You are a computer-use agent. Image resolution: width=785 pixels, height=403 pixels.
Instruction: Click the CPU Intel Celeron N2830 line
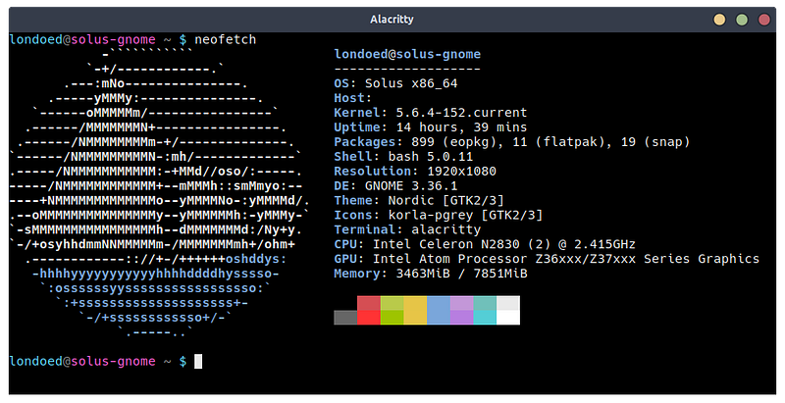(485, 244)
